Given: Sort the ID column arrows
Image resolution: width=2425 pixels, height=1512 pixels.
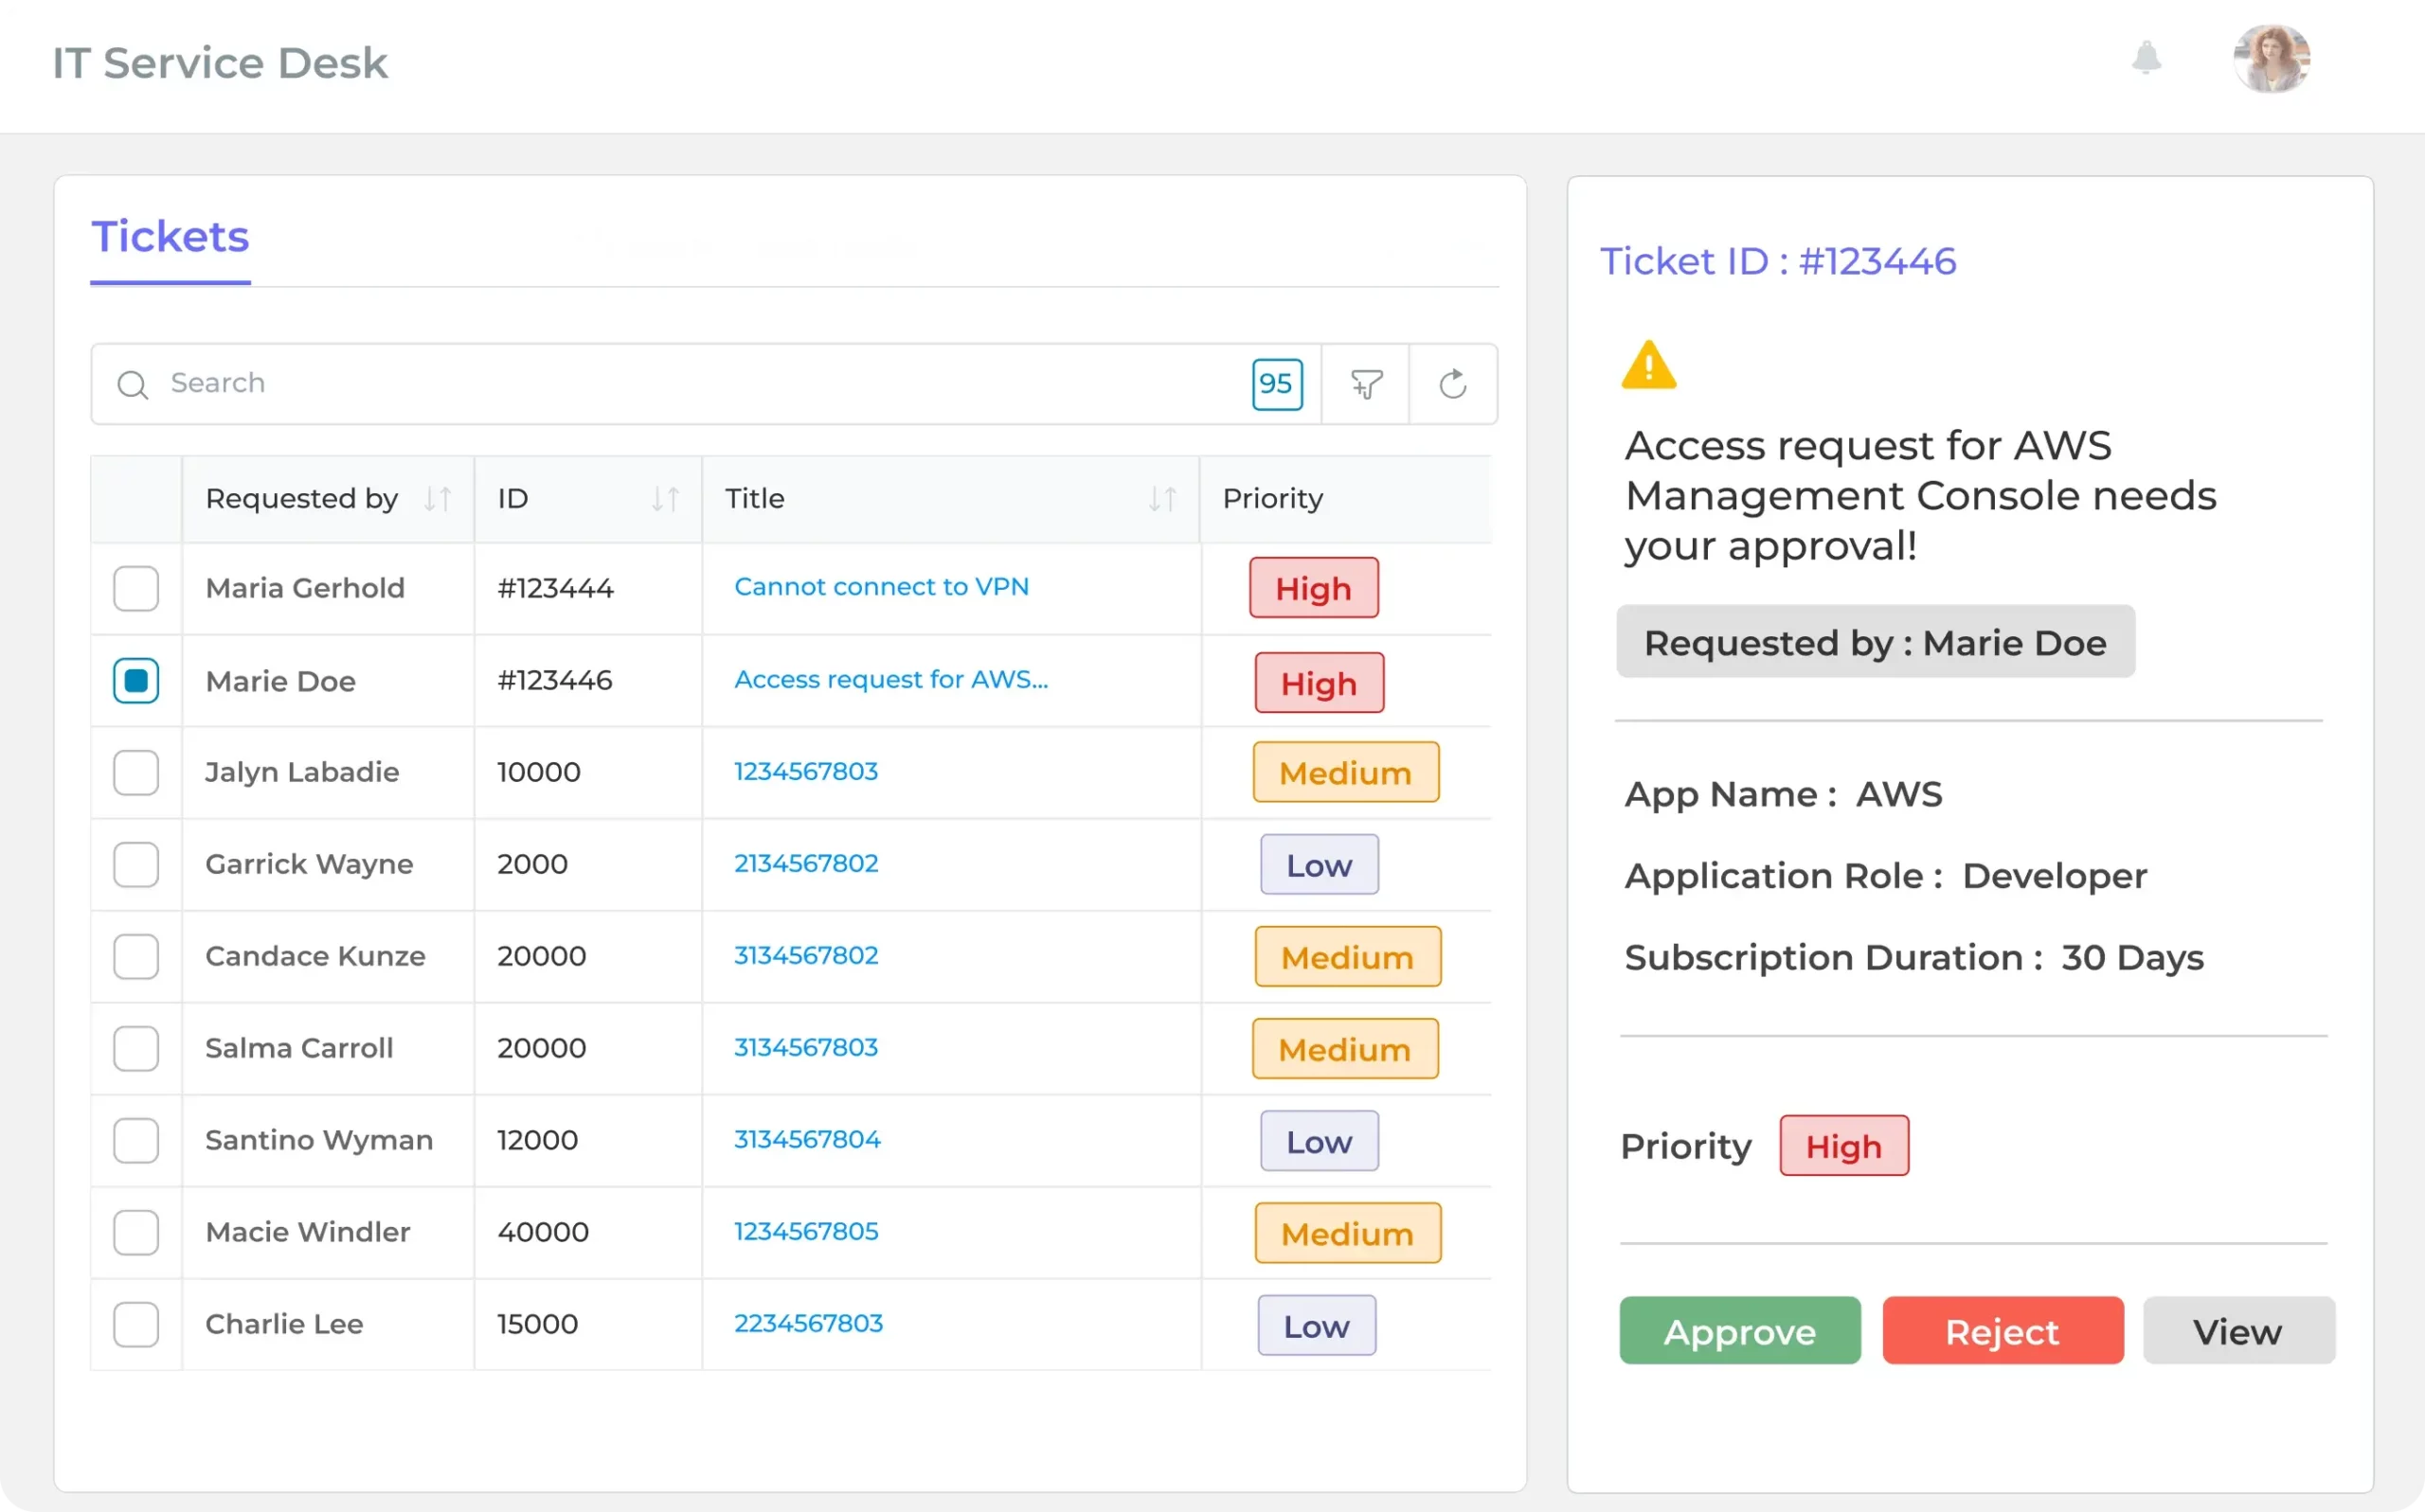Looking at the screenshot, I should pos(665,498).
